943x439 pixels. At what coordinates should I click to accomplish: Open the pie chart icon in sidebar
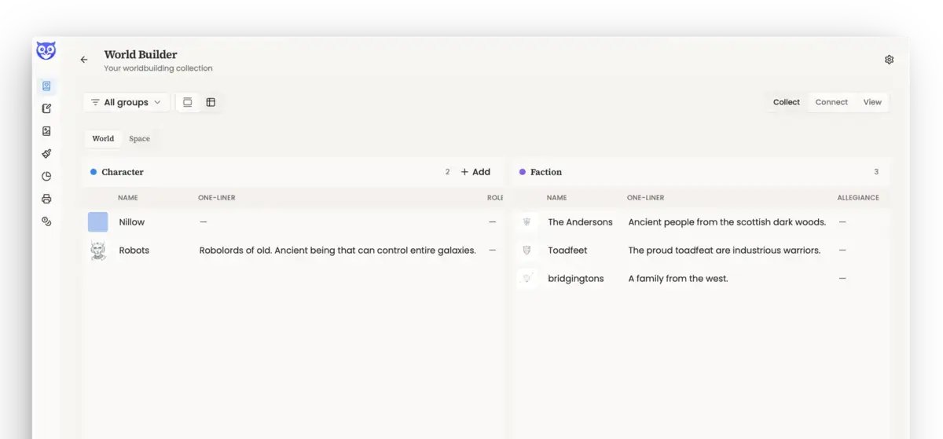click(46, 177)
